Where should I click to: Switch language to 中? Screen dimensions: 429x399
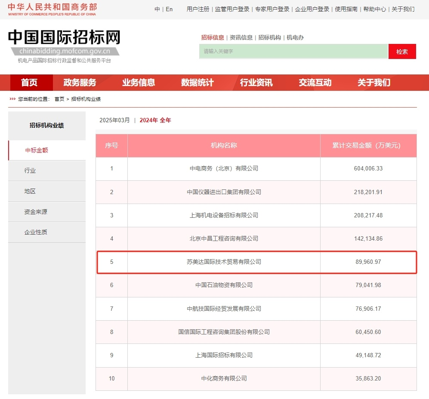[157, 9]
